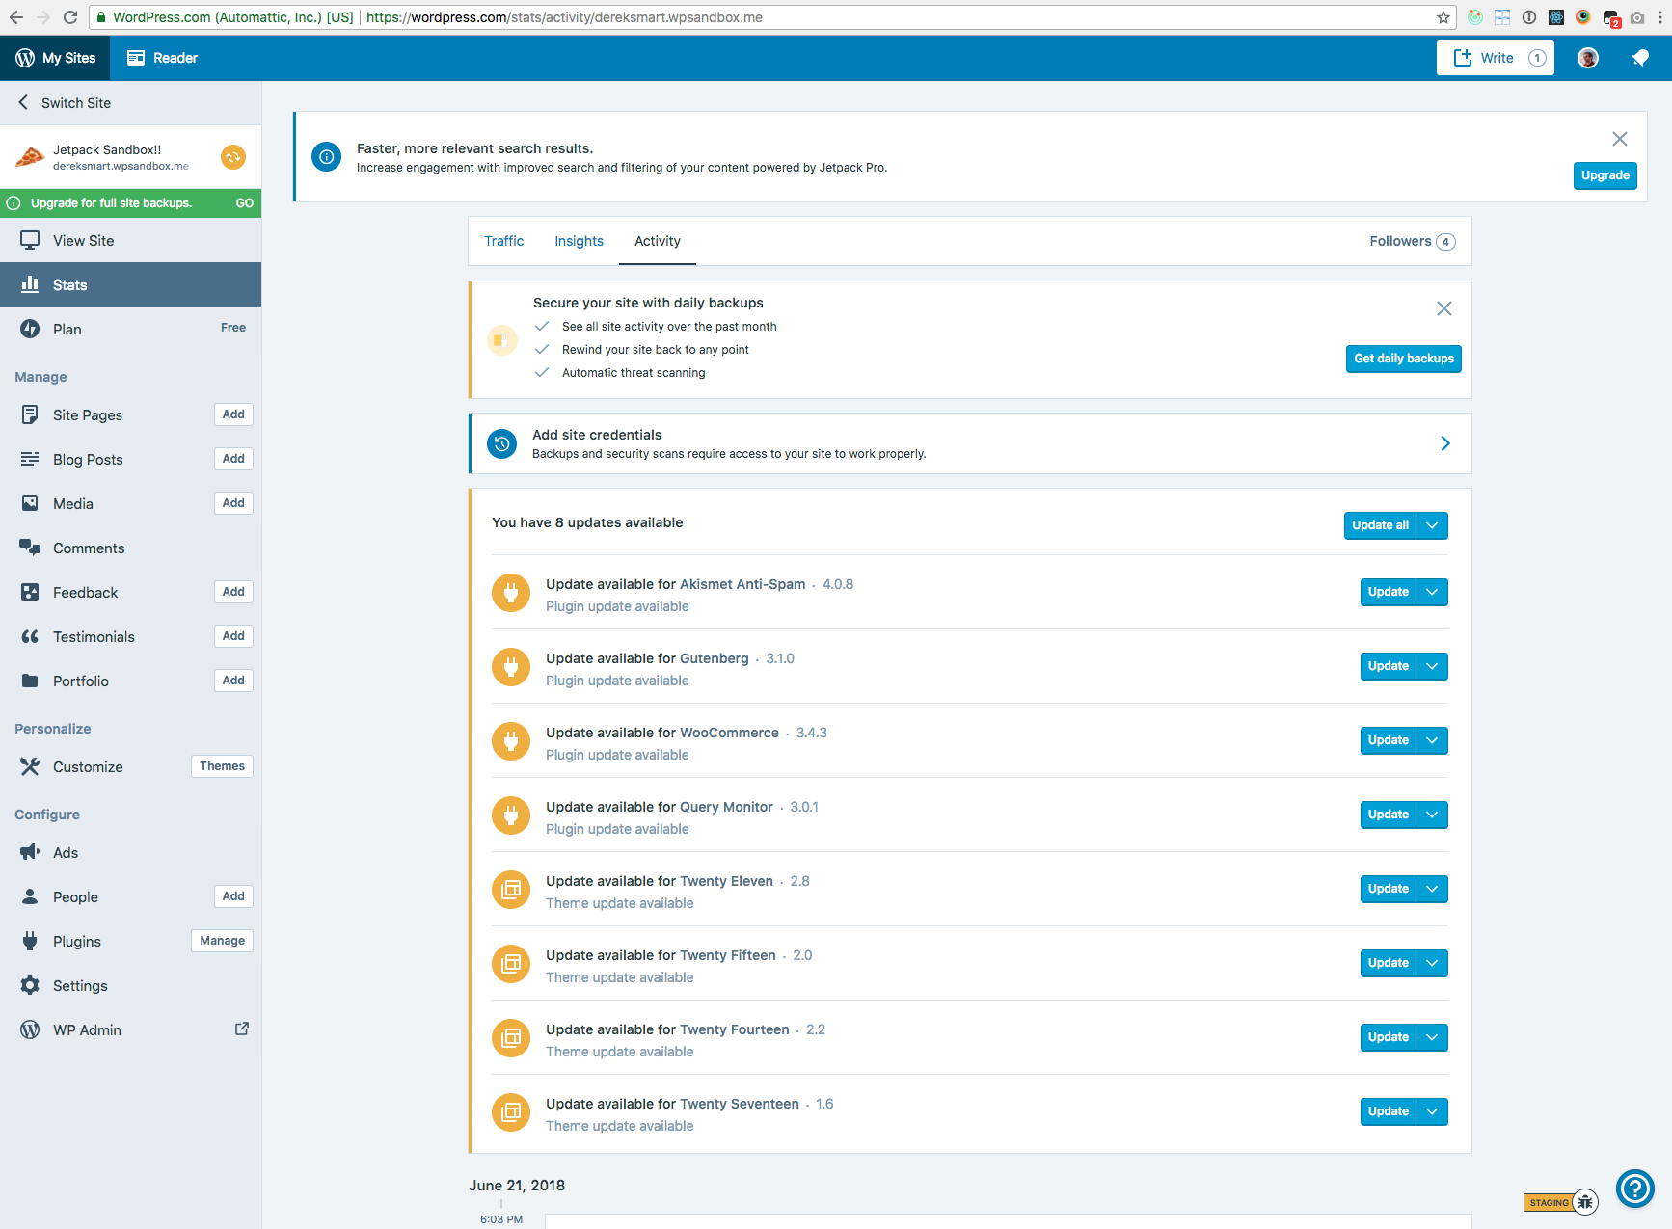Reload the page with the refresh icon

[70, 17]
